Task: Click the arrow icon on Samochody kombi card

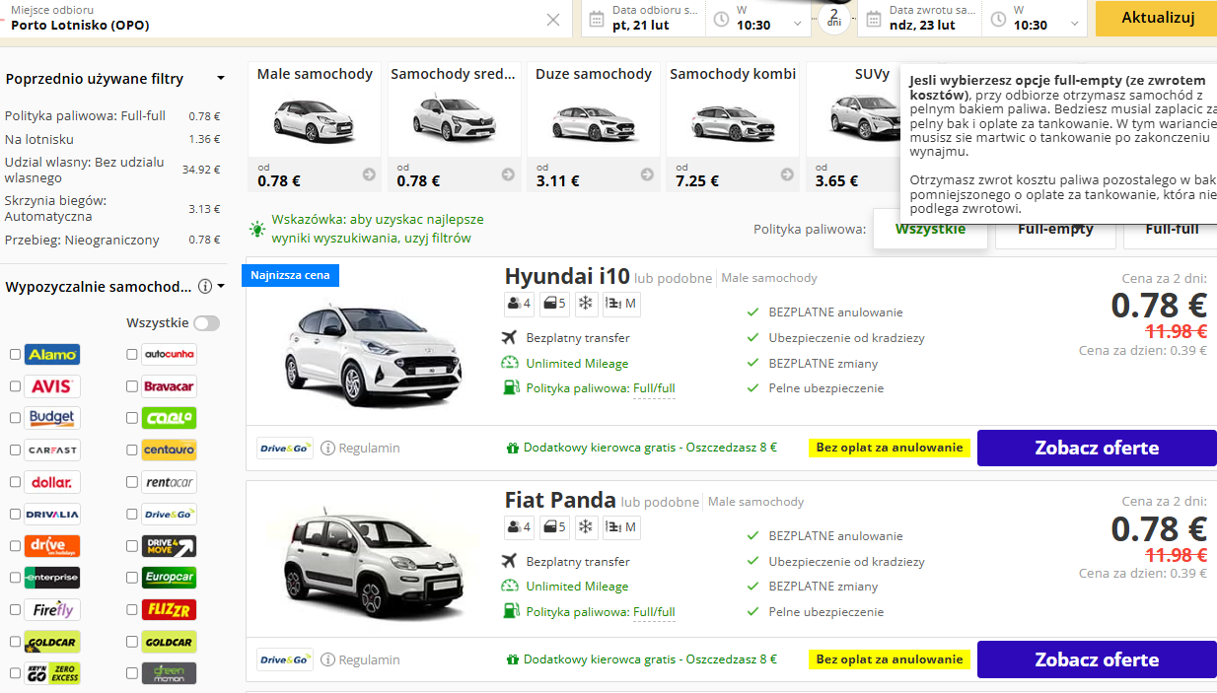Action: click(x=786, y=174)
